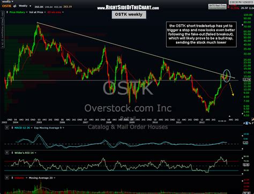Close the Wilder's RSI pane
Viewport: 254px width, 194px height.
pyautogui.click(x=6, y=153)
